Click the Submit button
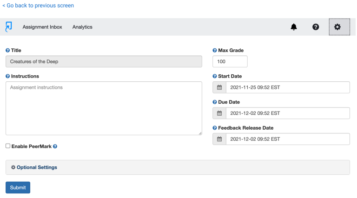This screenshot has width=357, height=198. pyautogui.click(x=18, y=187)
